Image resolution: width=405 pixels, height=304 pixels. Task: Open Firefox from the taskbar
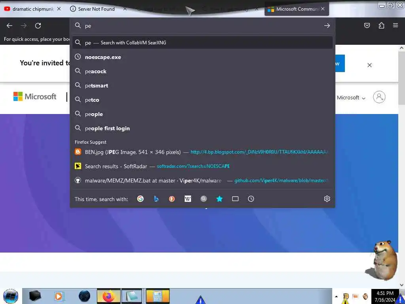point(108,296)
